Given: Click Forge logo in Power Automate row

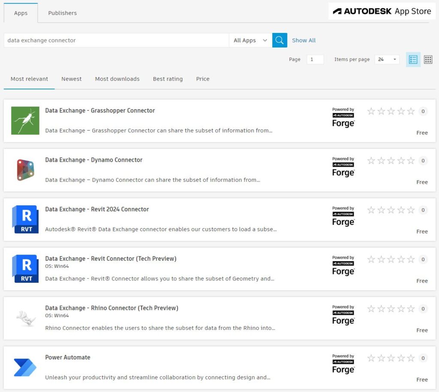Looking at the screenshot, I should click(x=343, y=364).
